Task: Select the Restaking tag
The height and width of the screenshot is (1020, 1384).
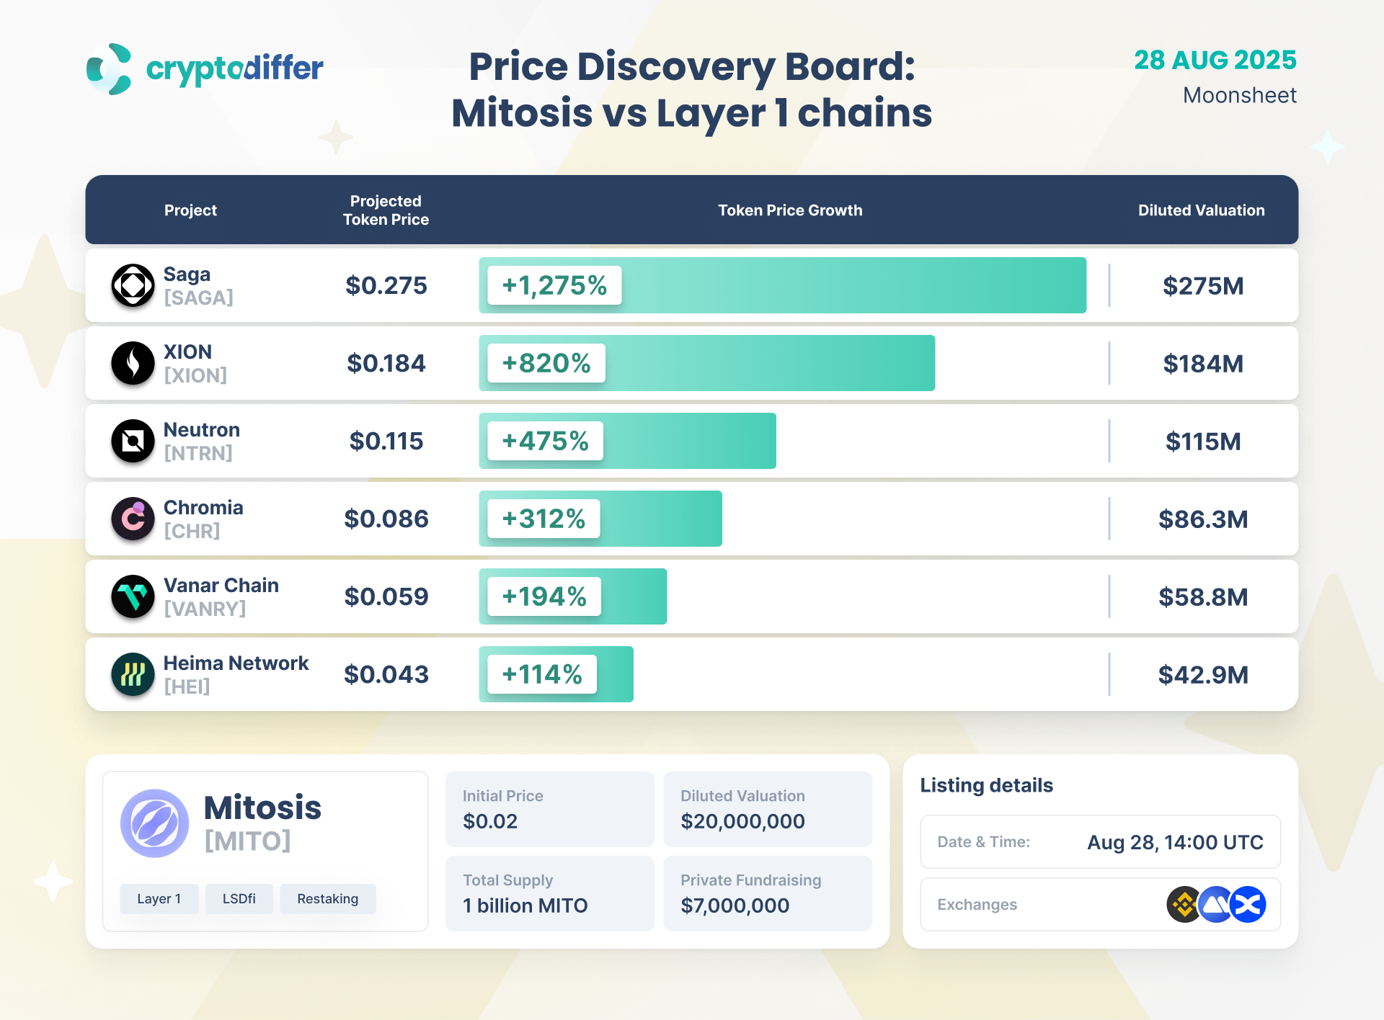Action: [x=328, y=899]
